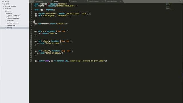
Task: Collapse the views folder arrow
Action: pyautogui.click(x=4, y=11)
